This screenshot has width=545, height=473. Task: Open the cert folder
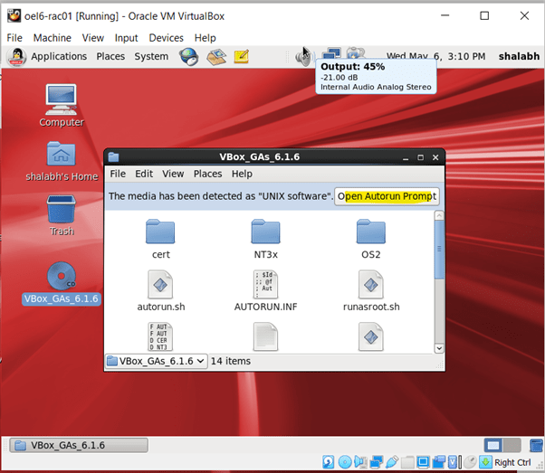[x=159, y=233]
